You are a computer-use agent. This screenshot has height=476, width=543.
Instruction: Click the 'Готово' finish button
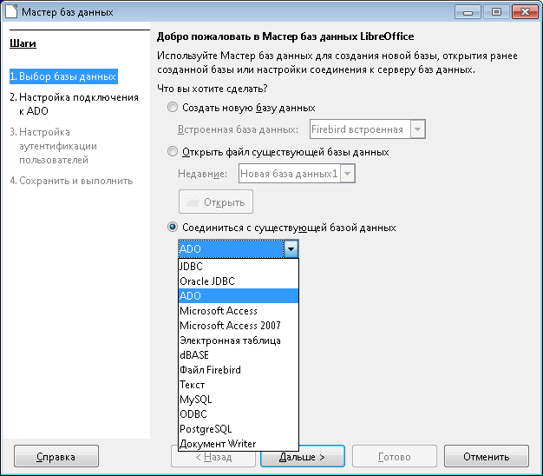pos(395,457)
